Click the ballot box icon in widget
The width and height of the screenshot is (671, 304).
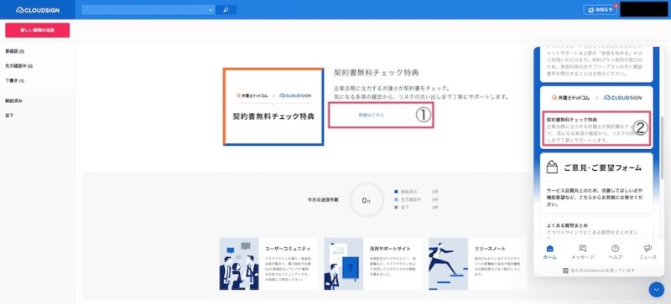pos(552,167)
